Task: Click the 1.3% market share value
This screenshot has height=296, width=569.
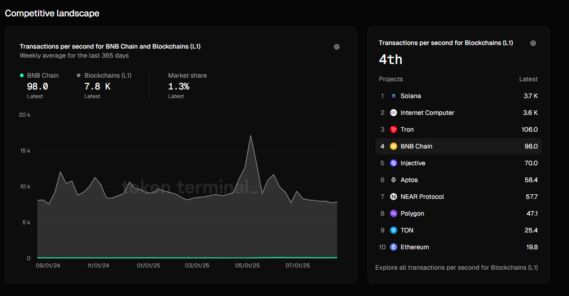Action: pos(179,86)
